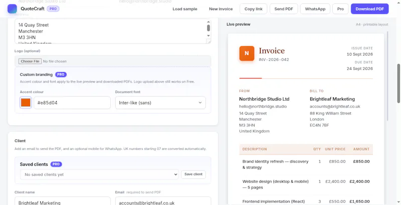
Task: Click the main page vertical scrollbar
Action: 398,83
